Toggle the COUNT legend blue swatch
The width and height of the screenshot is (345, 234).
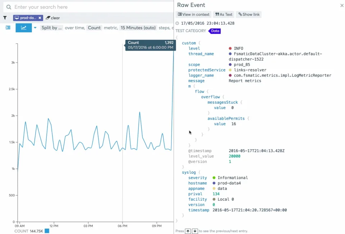[x=47, y=231]
